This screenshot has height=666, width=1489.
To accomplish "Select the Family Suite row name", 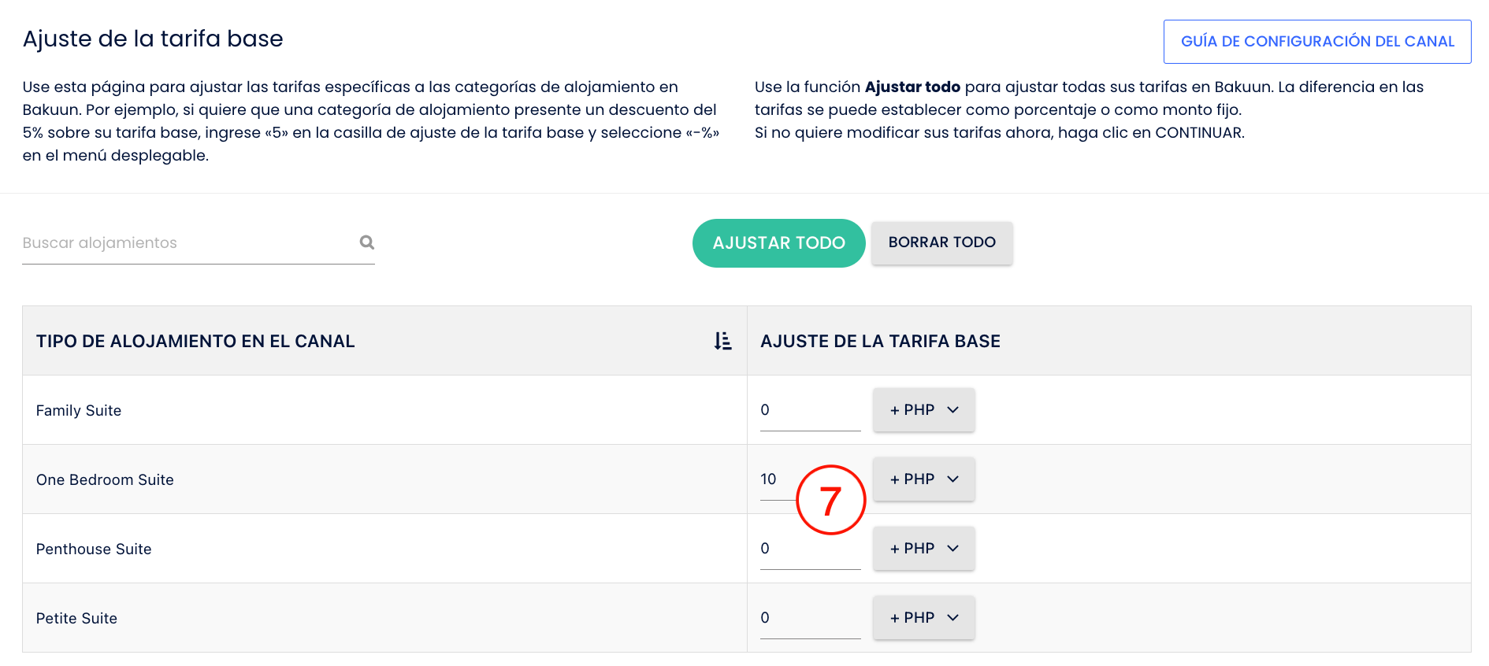I will coord(79,410).
